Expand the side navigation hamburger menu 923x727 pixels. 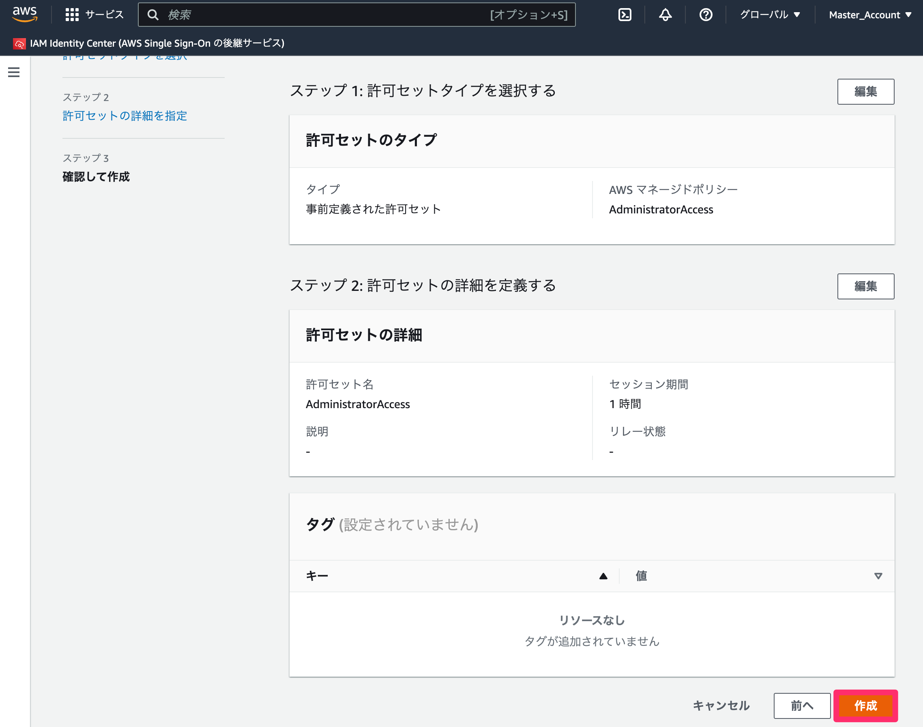(14, 72)
